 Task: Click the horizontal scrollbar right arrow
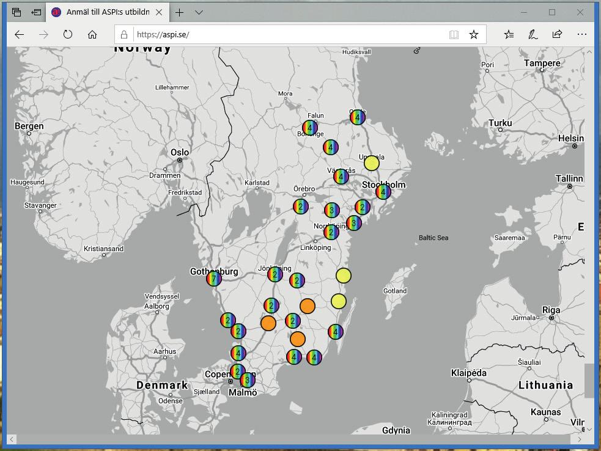coord(580,439)
